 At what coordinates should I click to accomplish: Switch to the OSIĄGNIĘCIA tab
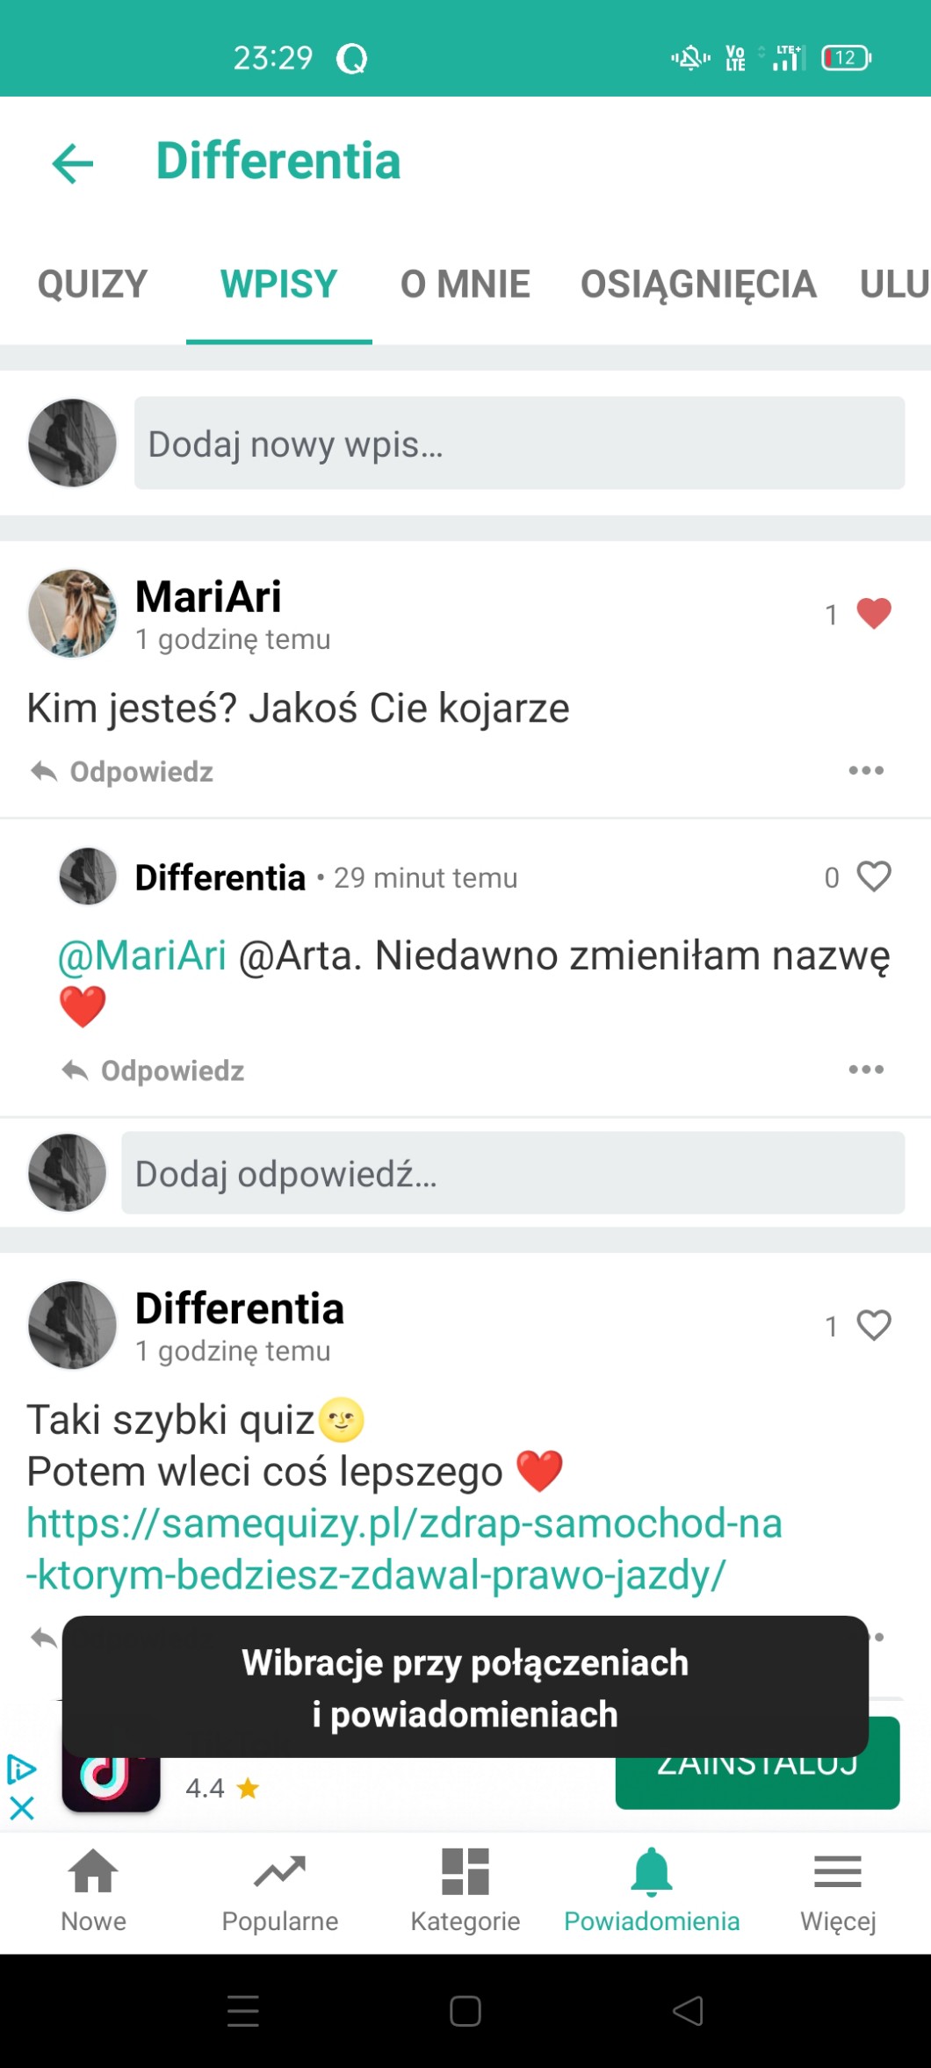point(698,285)
